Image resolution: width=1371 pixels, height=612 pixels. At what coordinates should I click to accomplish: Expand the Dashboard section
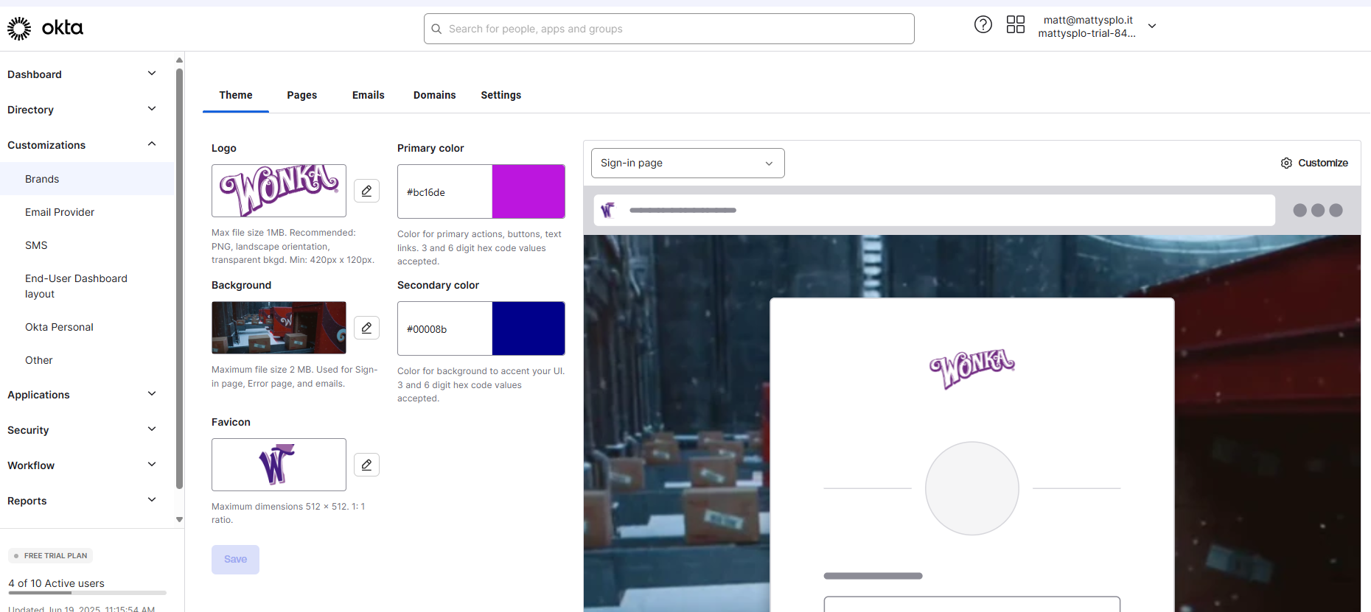click(x=152, y=74)
